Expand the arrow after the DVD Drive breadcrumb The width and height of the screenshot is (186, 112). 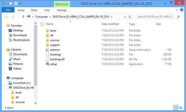point(112,17)
